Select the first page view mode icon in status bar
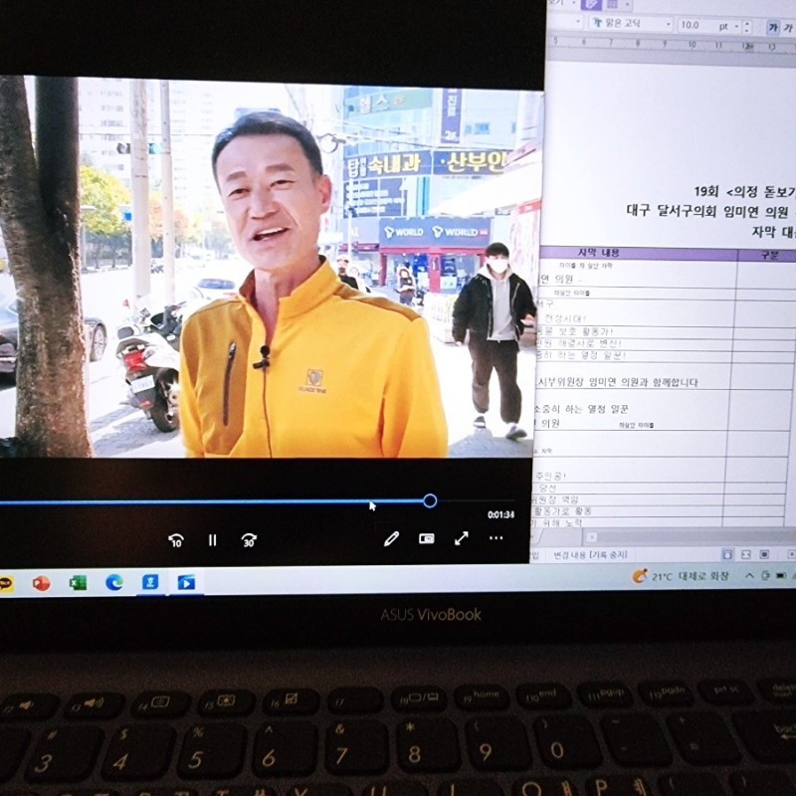This screenshot has width=796, height=796. [727, 554]
